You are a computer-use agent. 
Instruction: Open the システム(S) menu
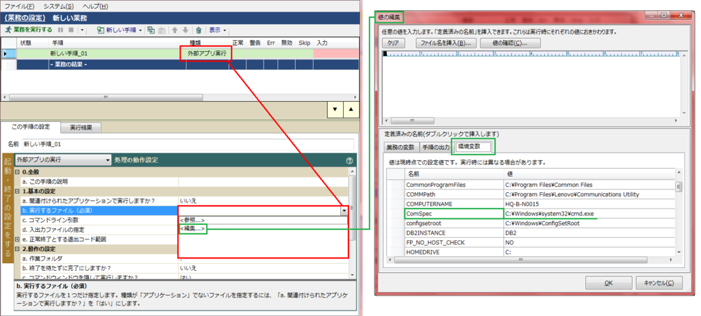click(59, 6)
